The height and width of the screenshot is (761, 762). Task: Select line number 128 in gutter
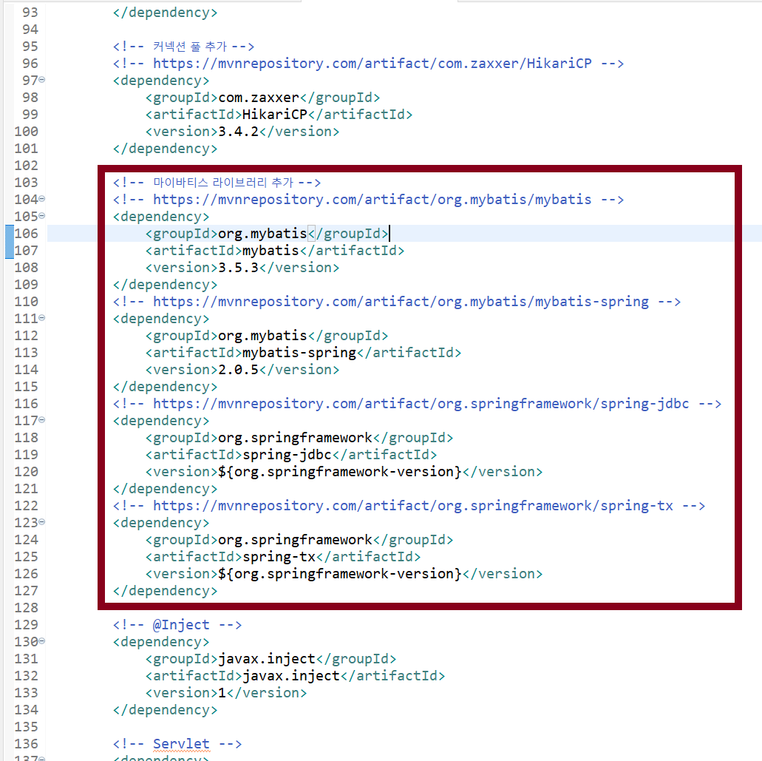click(x=27, y=608)
